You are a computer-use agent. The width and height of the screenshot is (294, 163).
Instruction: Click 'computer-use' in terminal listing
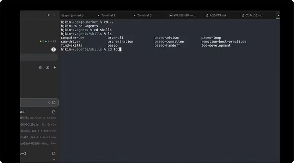(72, 38)
